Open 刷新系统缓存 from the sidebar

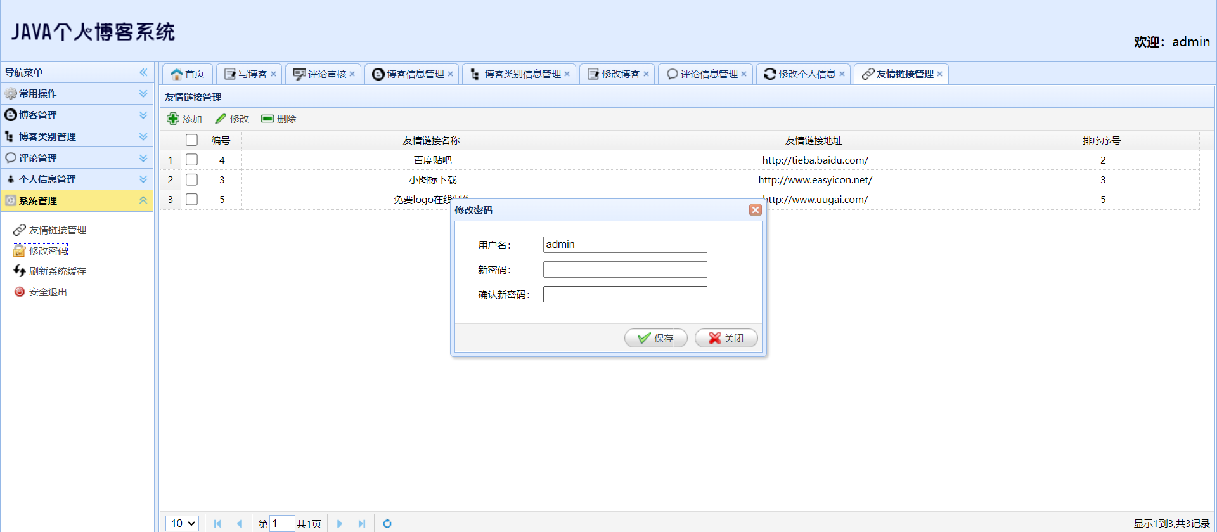pyautogui.click(x=58, y=271)
